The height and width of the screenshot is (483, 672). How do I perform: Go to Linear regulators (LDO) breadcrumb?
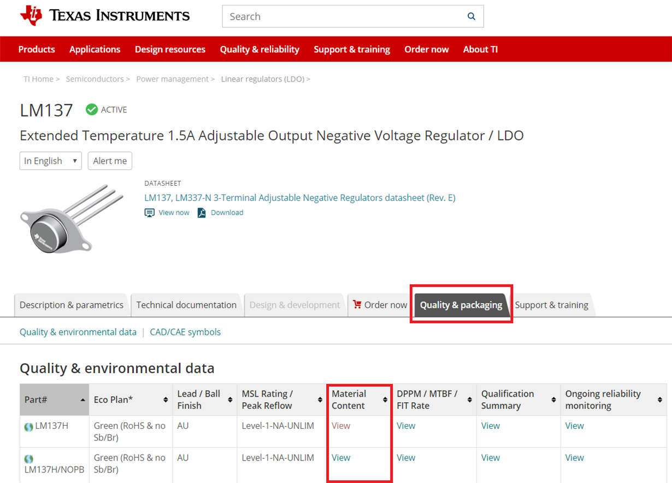262,79
